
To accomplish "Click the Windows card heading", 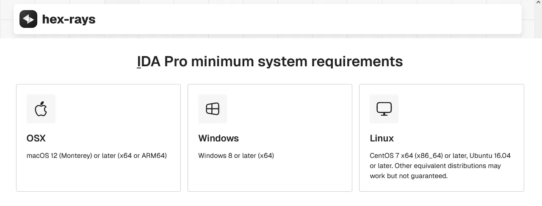I will click(218, 138).
